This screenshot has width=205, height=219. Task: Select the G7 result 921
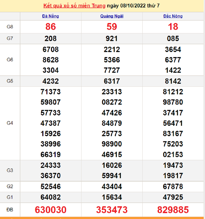tap(112, 38)
